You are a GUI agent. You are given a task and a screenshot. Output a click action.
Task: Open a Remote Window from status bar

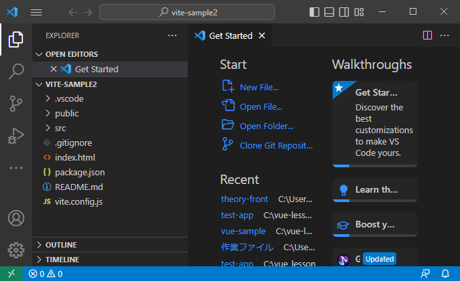11,274
